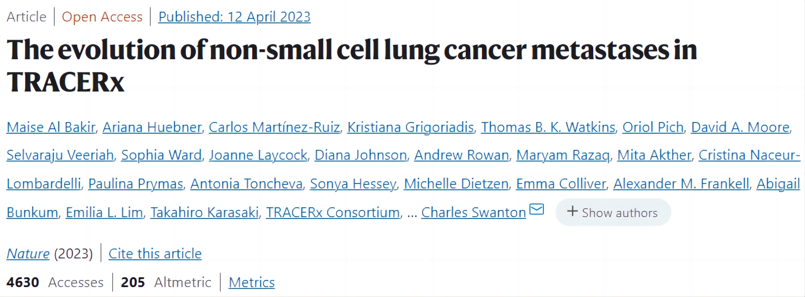
Task: Open Emilia L. Lim's author link
Action: coord(104,213)
